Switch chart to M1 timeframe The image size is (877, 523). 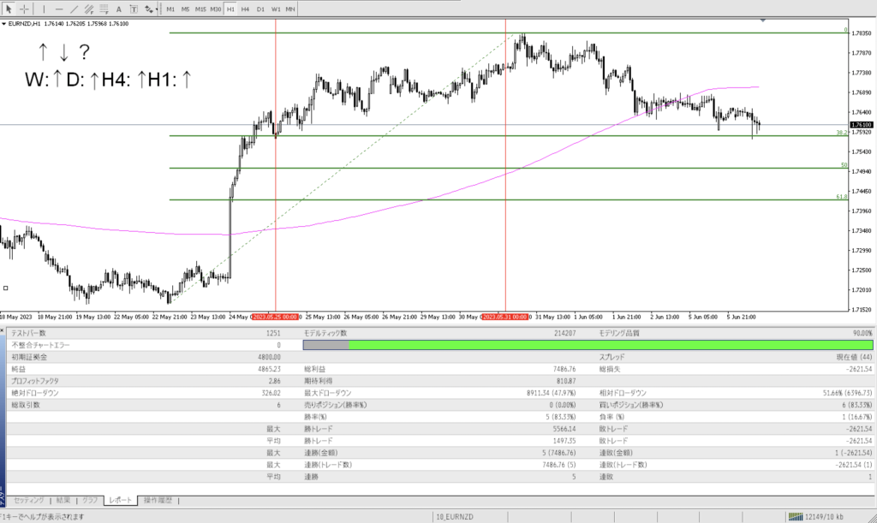170,9
